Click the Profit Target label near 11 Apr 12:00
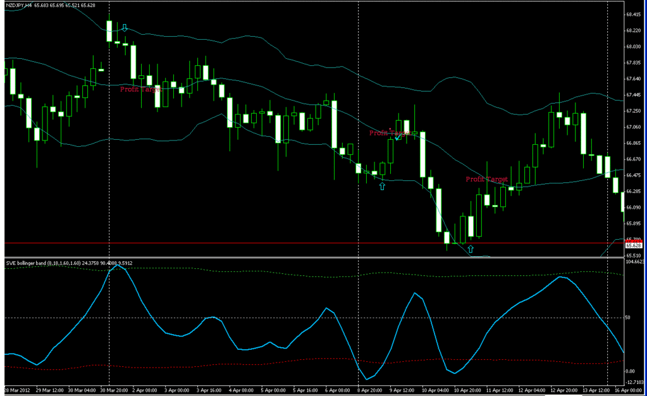Viewport: 647px width, 396px height. pos(487,179)
